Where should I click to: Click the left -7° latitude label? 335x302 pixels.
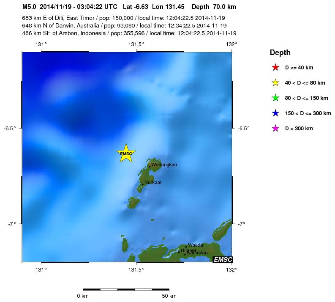tap(12, 224)
